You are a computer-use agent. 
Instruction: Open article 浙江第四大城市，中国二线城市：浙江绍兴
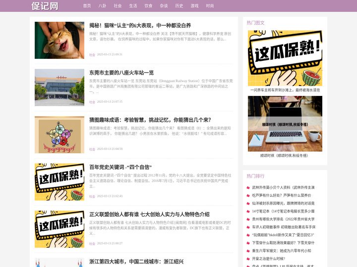pyautogui.click(x=136, y=262)
